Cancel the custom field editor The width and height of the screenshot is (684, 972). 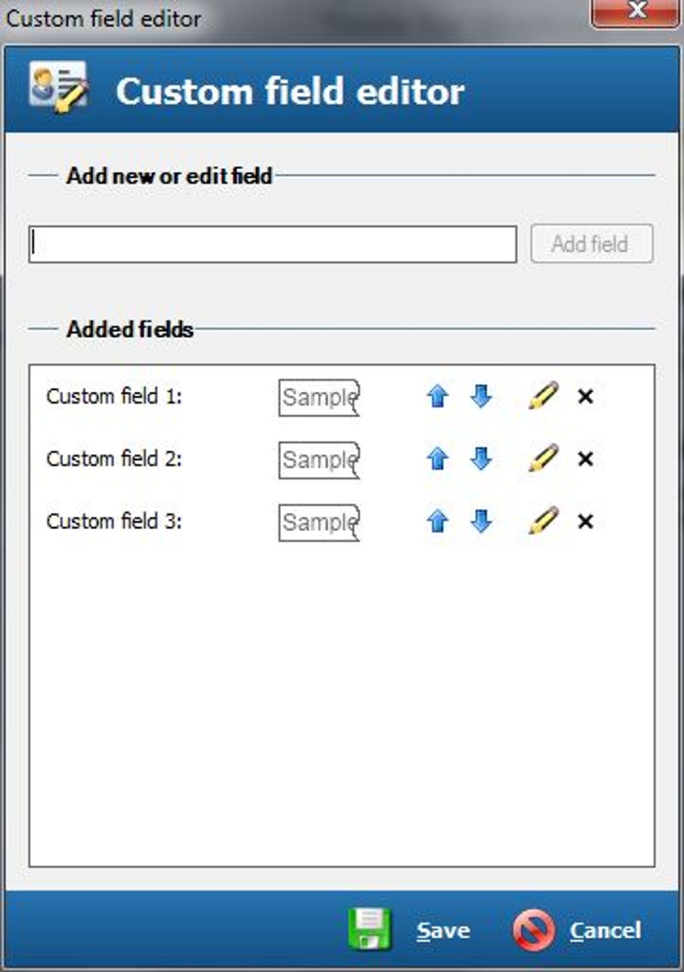578,930
